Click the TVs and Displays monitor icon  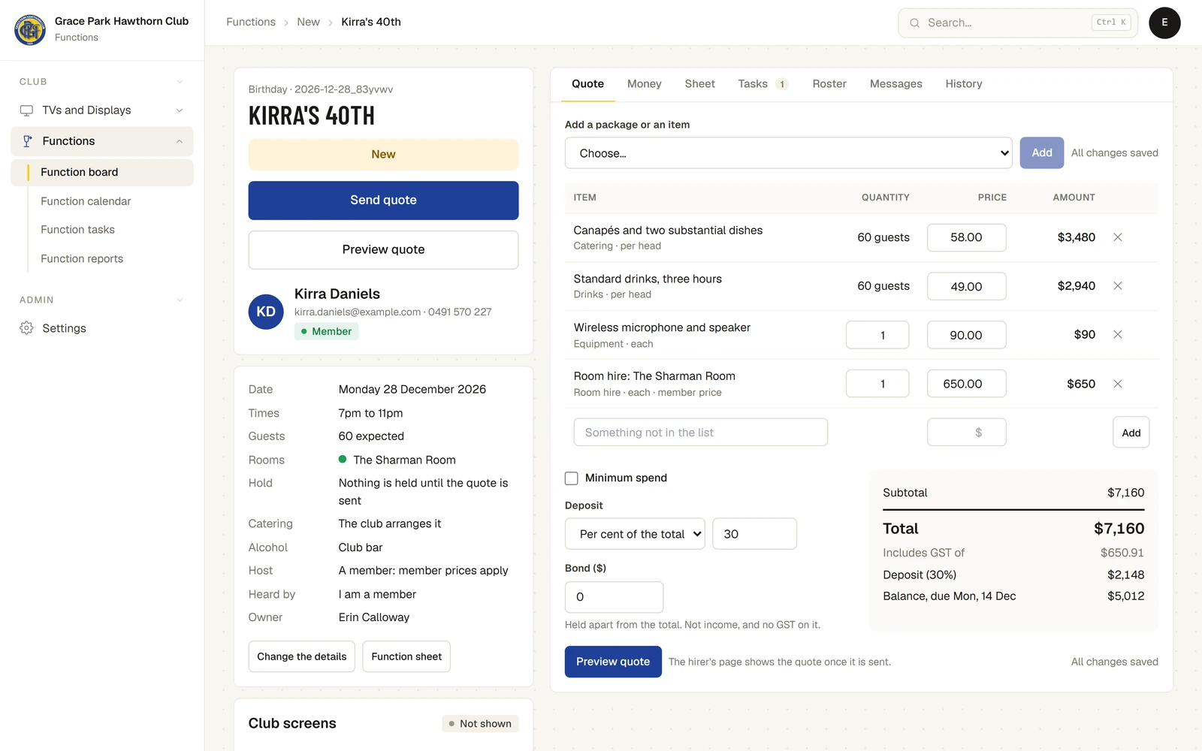[x=26, y=110]
